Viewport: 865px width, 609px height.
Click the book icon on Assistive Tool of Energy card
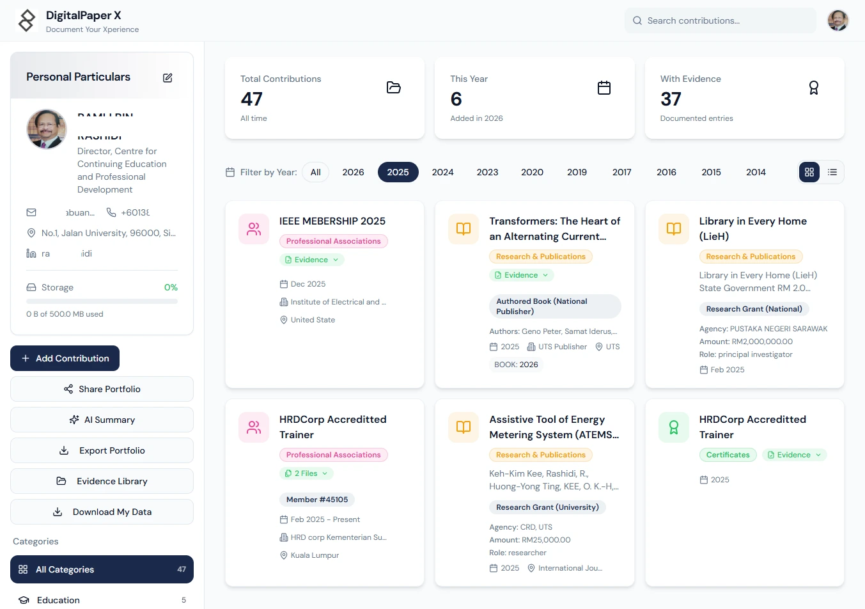[x=464, y=427]
